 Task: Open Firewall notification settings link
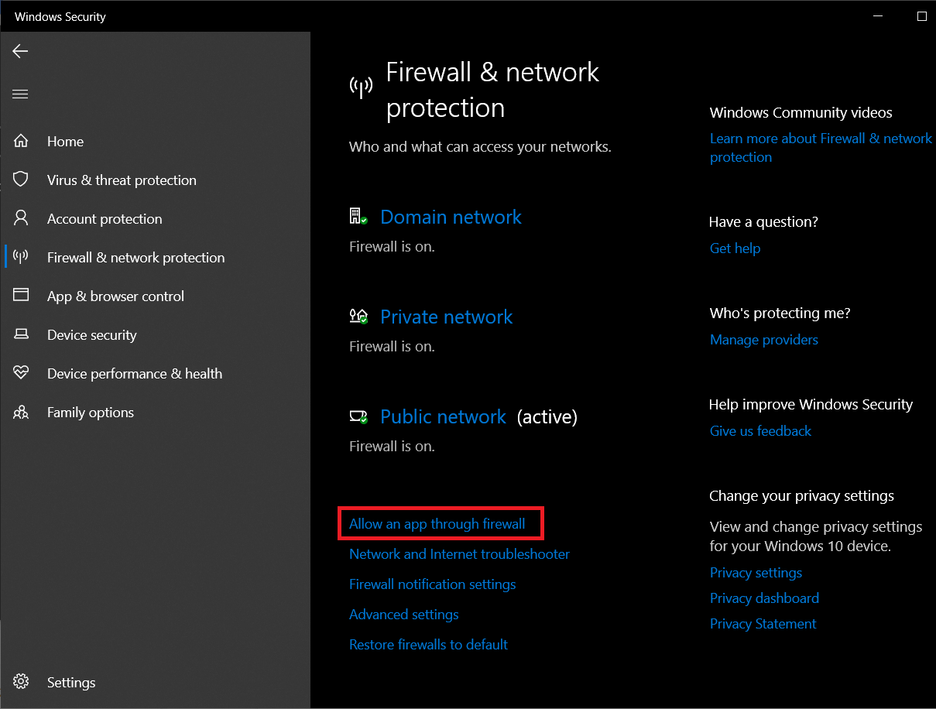coord(432,584)
